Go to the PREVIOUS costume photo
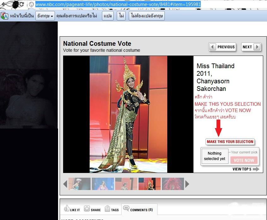The height and width of the screenshot is (220, 267). [x=222, y=47]
